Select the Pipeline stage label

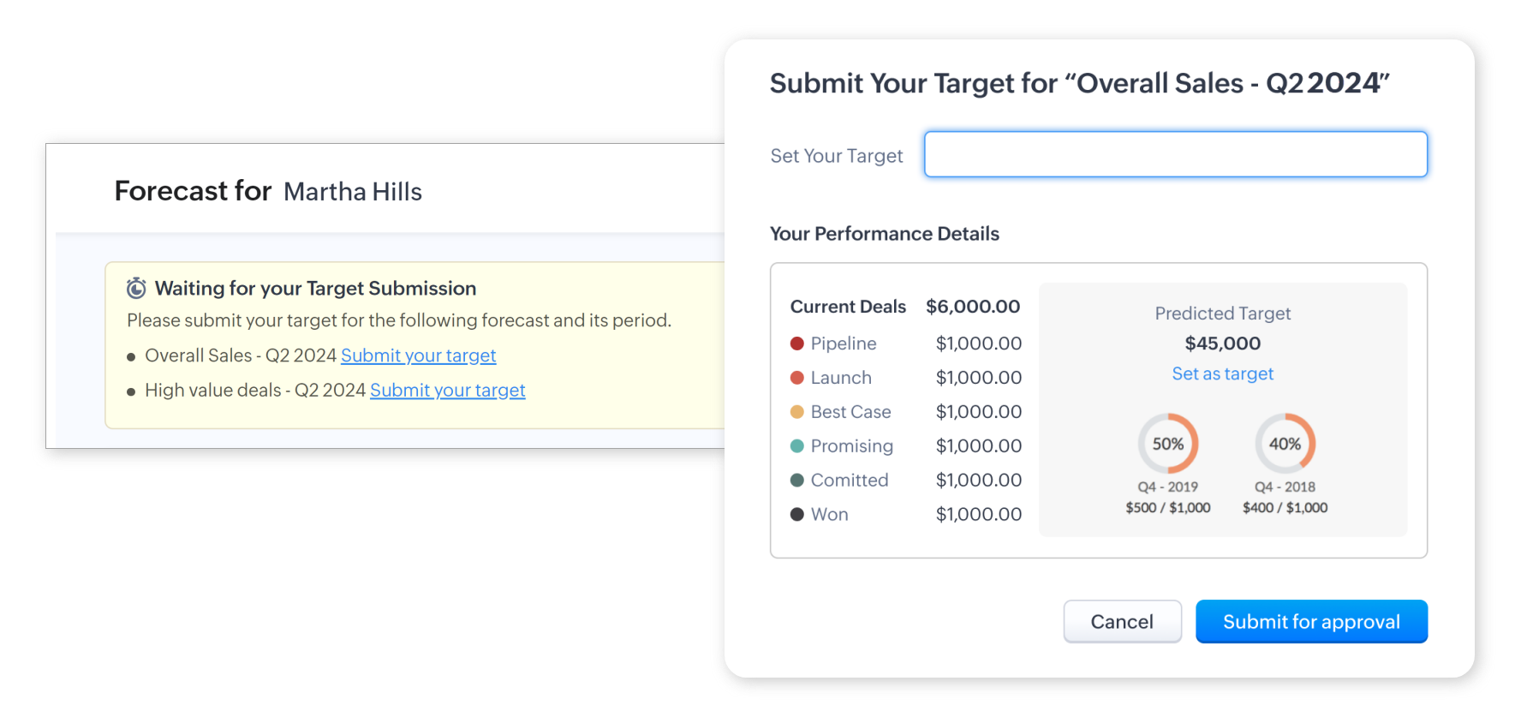pos(843,344)
